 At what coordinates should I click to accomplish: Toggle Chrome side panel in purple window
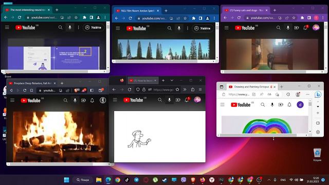pyautogui.click(x=309, y=18)
